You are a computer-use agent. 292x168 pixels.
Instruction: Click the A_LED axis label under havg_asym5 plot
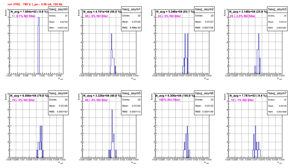coord(134,163)
